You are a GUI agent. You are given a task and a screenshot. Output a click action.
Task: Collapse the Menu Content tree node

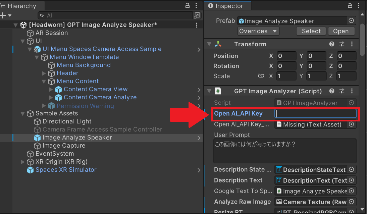[44, 82]
